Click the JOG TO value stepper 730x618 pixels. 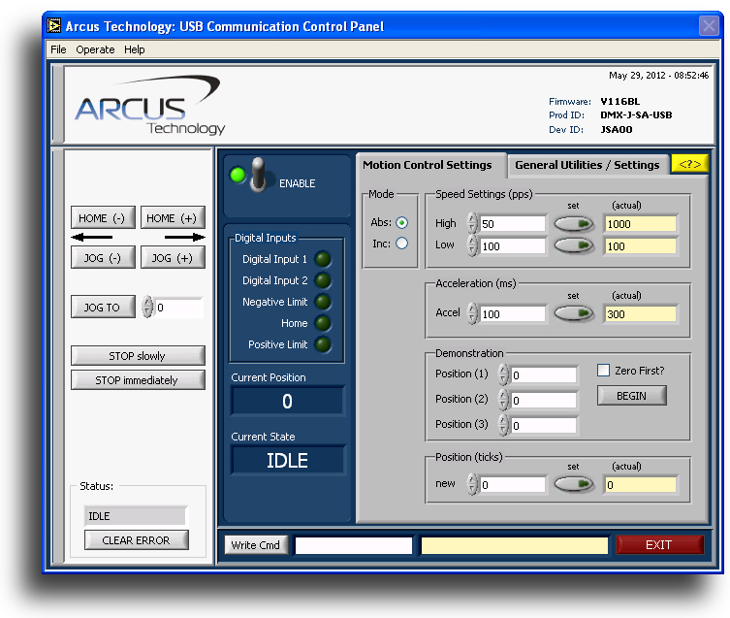click(147, 308)
